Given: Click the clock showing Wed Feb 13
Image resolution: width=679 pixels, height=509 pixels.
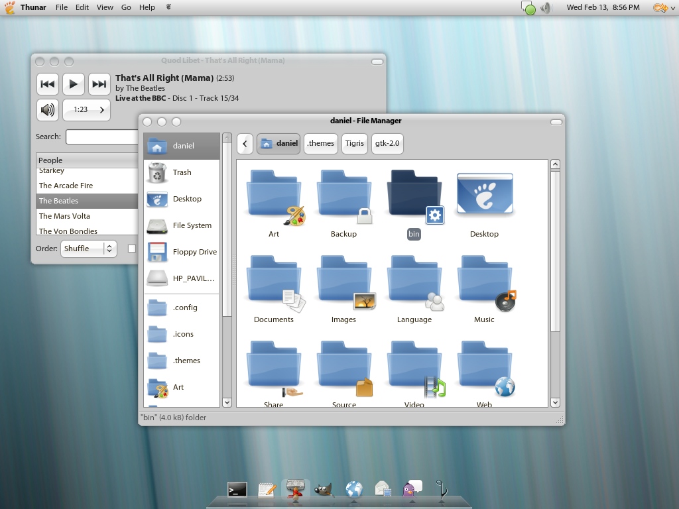Looking at the screenshot, I should (x=603, y=7).
